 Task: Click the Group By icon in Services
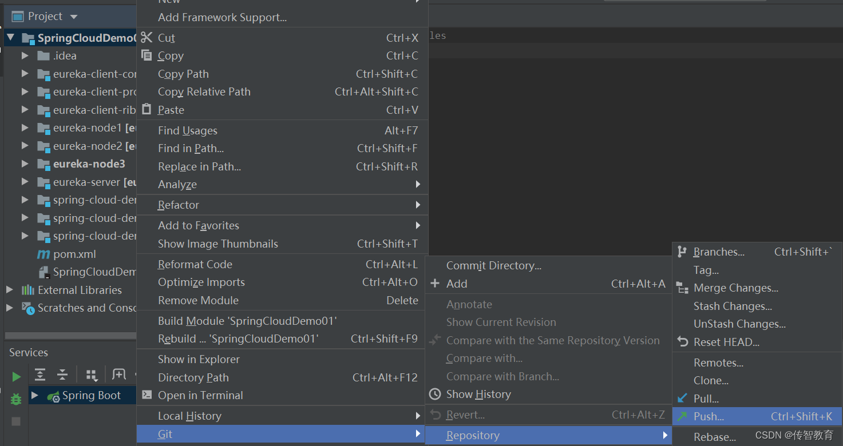click(92, 375)
